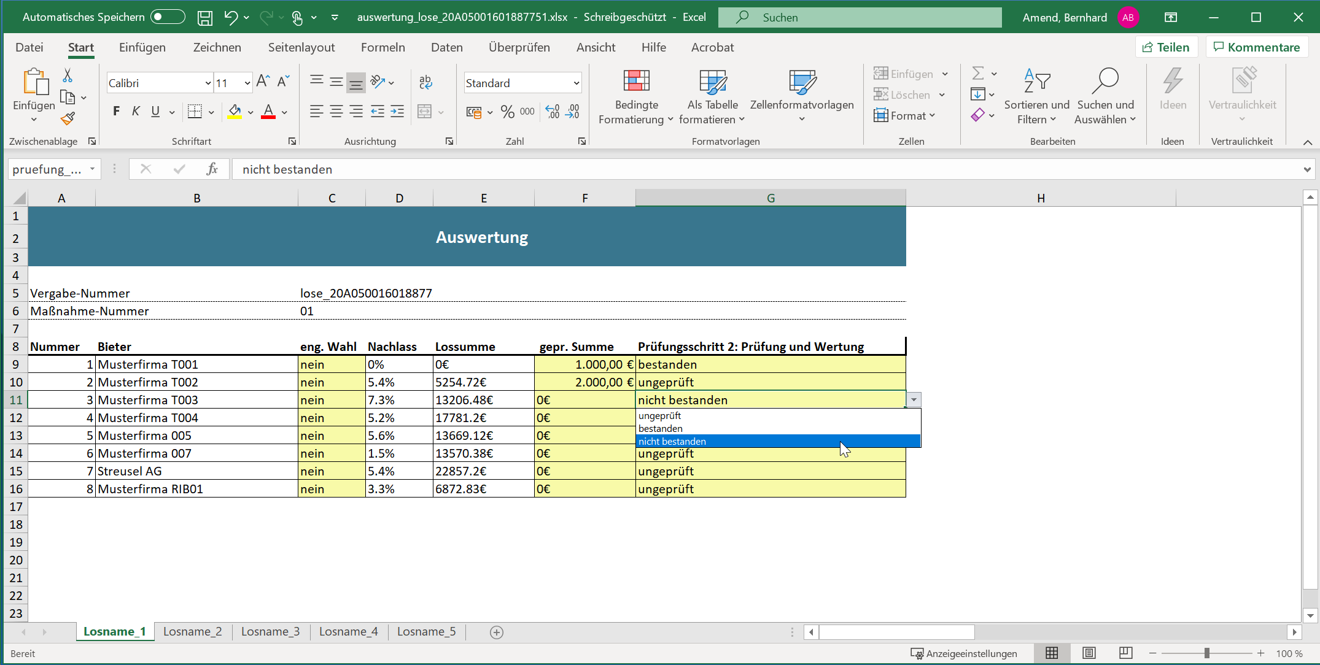Click the Kommentare button
This screenshot has height=665, width=1320.
[1257, 47]
